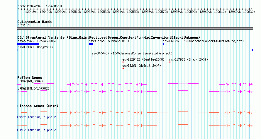Click the Disease Genes (OMIM) track heading
The height and width of the screenshot is (139, 261).
pyautogui.click(x=38, y=106)
